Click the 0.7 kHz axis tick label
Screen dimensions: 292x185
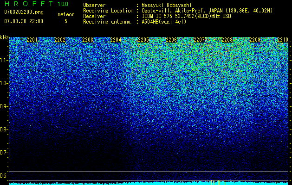point(3,153)
